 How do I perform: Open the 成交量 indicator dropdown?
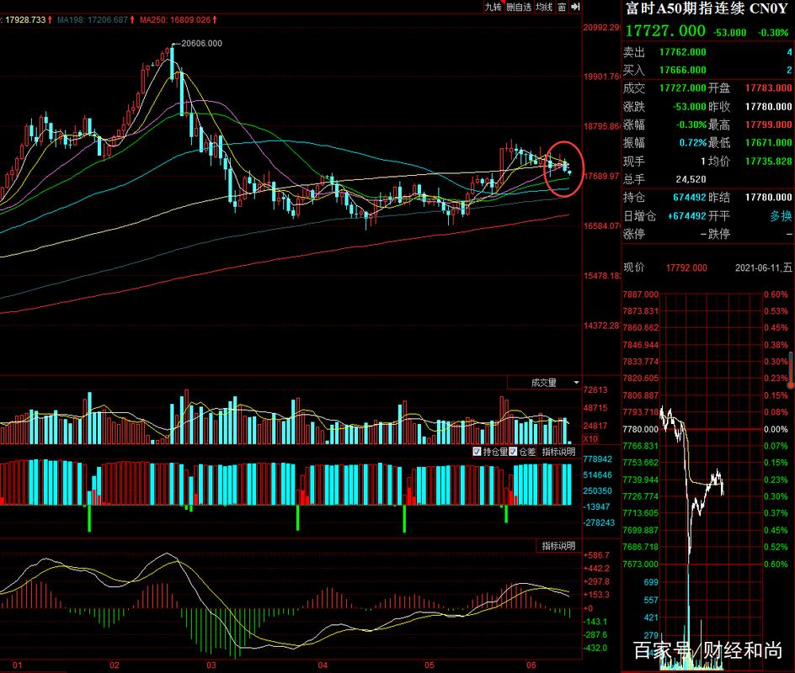coord(543,383)
